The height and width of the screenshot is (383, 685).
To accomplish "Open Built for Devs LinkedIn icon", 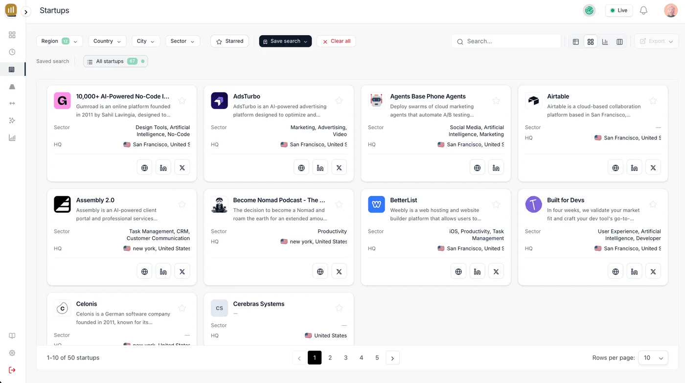I will 634,271.
